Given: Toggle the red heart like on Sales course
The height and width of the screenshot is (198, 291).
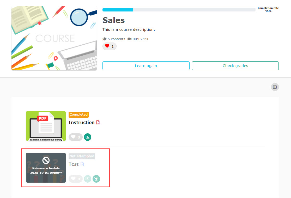Looking at the screenshot, I should pyautogui.click(x=109, y=46).
